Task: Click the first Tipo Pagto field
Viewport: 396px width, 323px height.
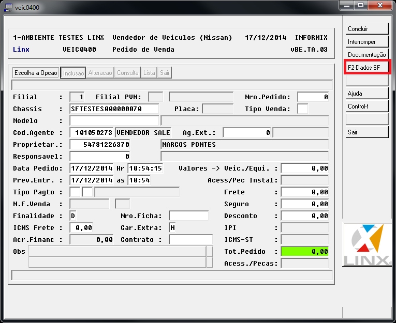Action: point(75,192)
